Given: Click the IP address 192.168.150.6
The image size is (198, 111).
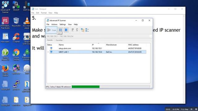Looking at the screenshot, I should [97, 52].
